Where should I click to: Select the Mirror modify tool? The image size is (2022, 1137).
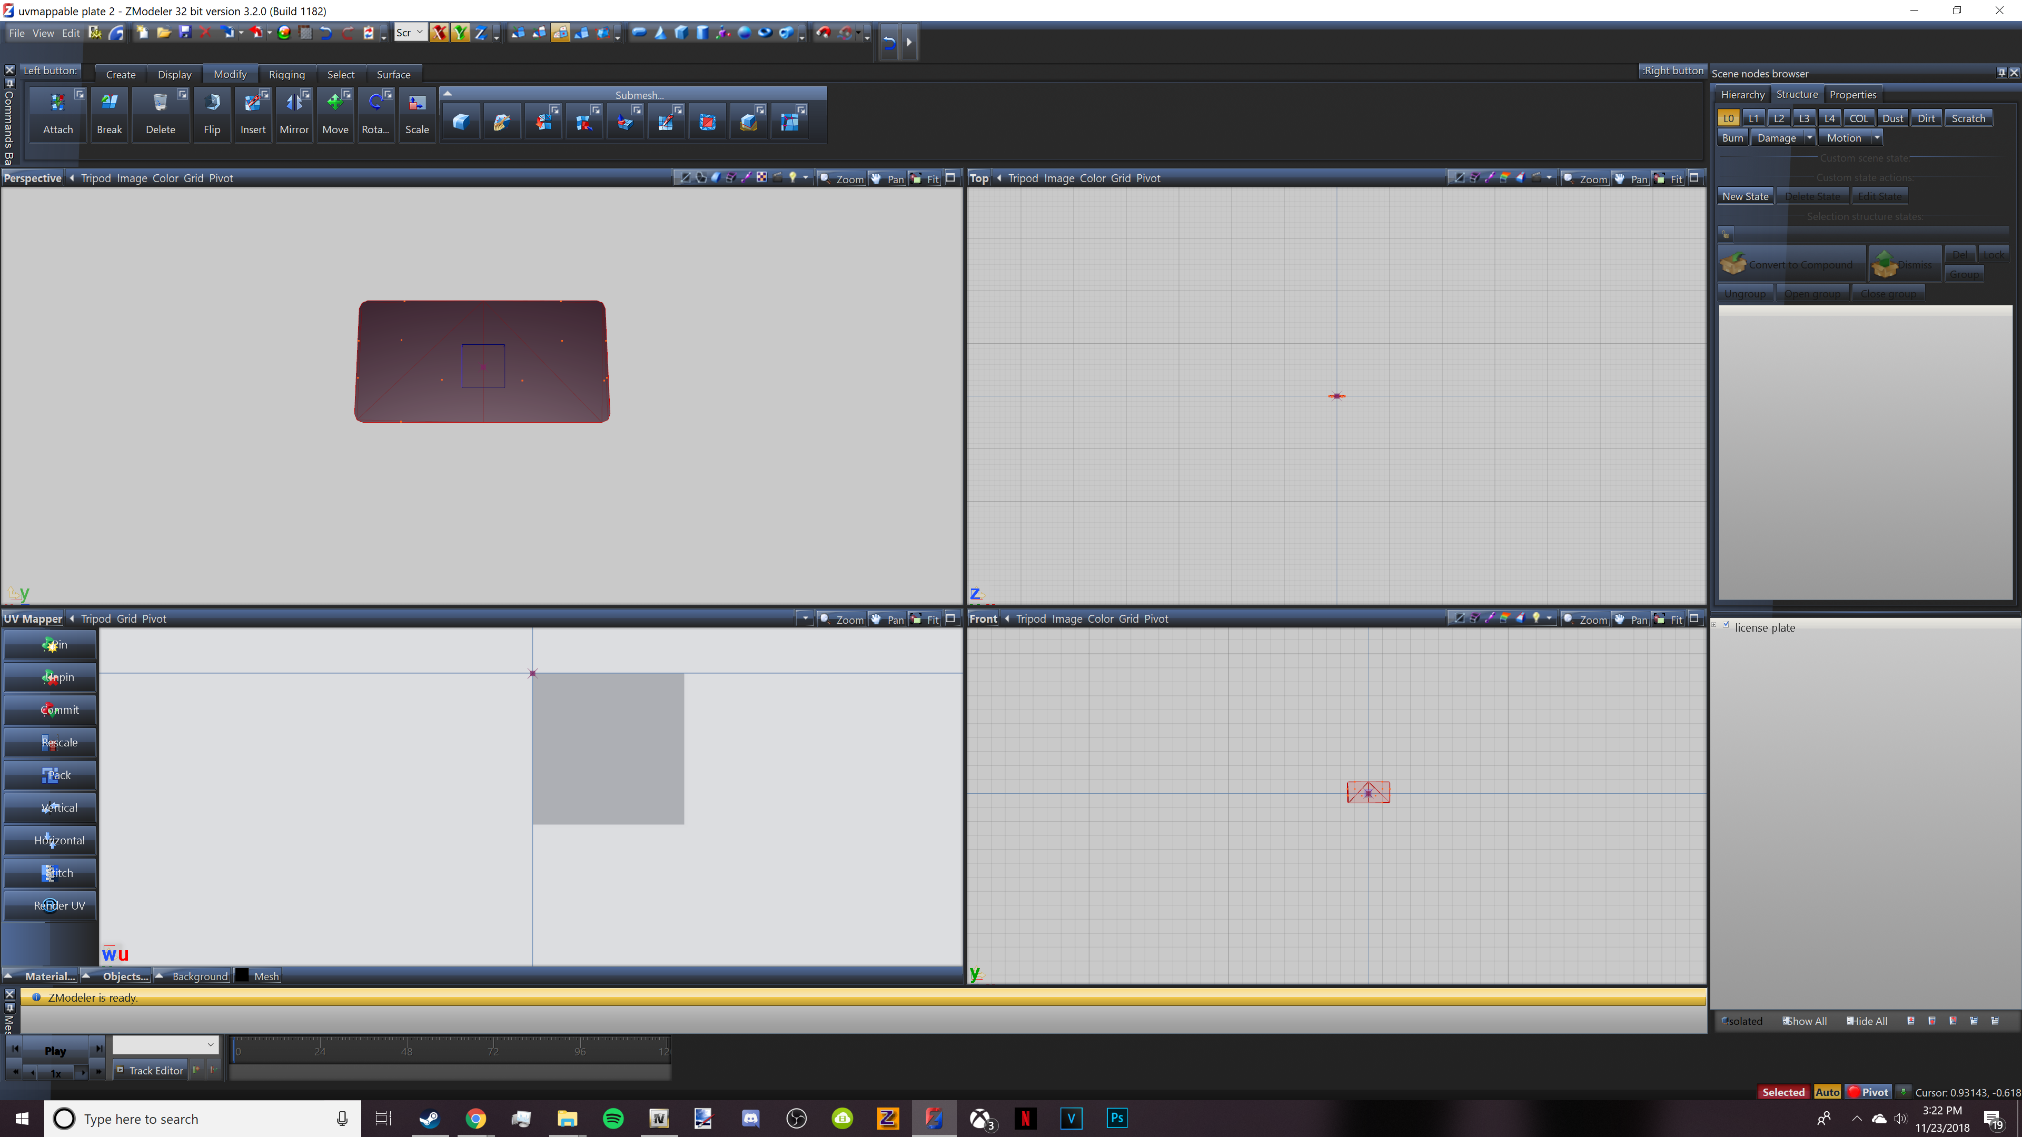coord(294,114)
